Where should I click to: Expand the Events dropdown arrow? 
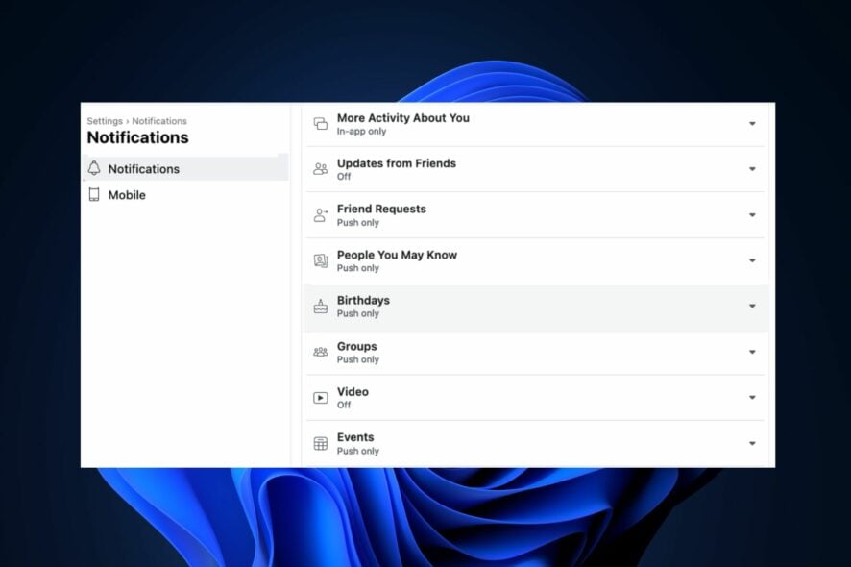pyautogui.click(x=752, y=443)
